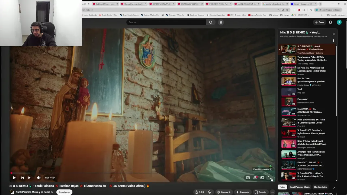Play the video with the play button
The width and height of the screenshot is (347, 195).
click(14, 178)
